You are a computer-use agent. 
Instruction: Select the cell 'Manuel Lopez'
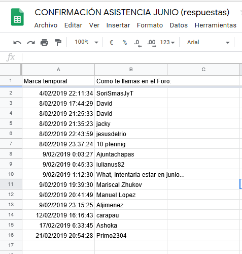click(x=131, y=195)
